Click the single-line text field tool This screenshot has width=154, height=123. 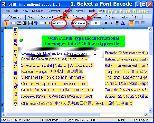14,23
